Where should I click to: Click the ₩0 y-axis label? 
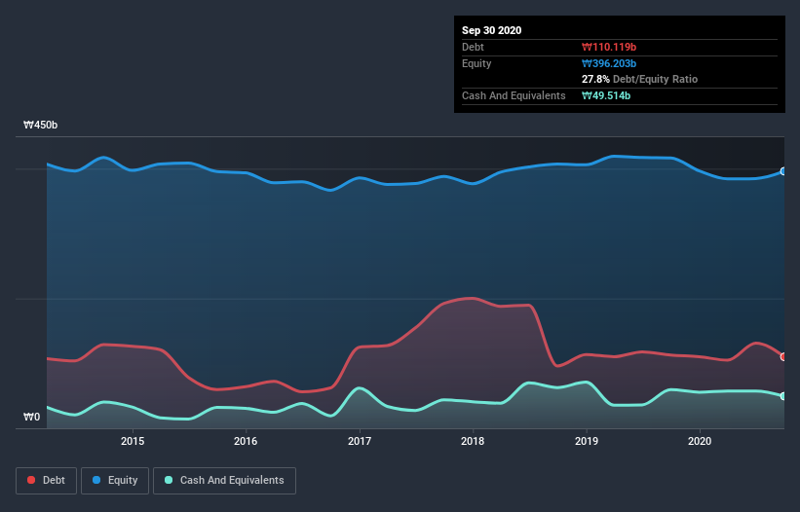[x=31, y=417]
